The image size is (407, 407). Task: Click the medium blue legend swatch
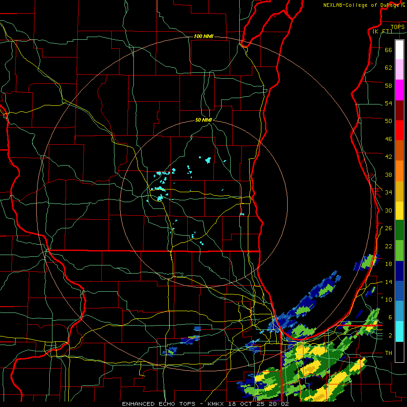point(399,291)
